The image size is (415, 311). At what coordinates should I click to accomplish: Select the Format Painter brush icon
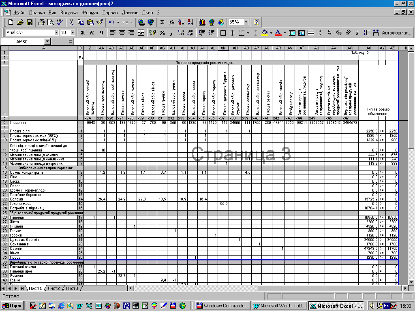(x=100, y=22)
